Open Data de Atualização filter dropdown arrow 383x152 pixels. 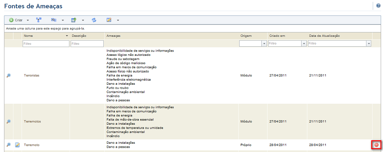pos(369,44)
